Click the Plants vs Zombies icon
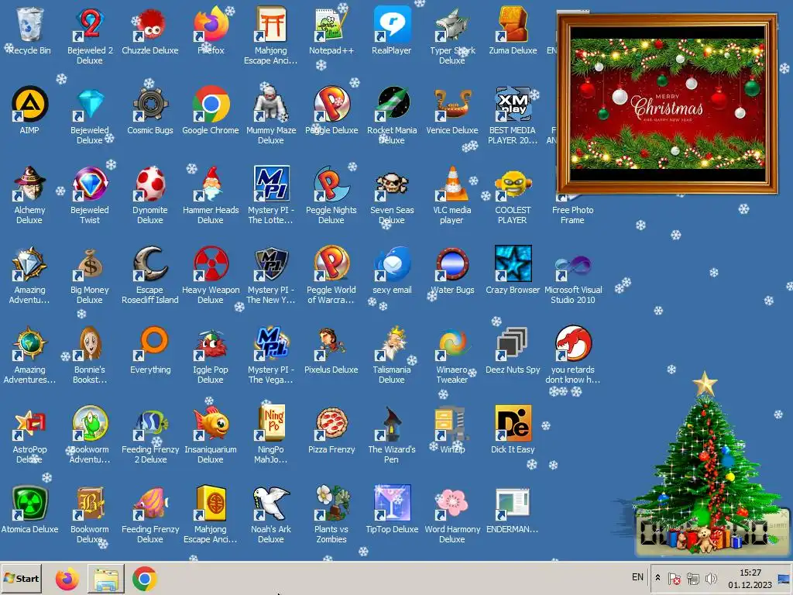The image size is (793, 595). pyautogui.click(x=331, y=503)
